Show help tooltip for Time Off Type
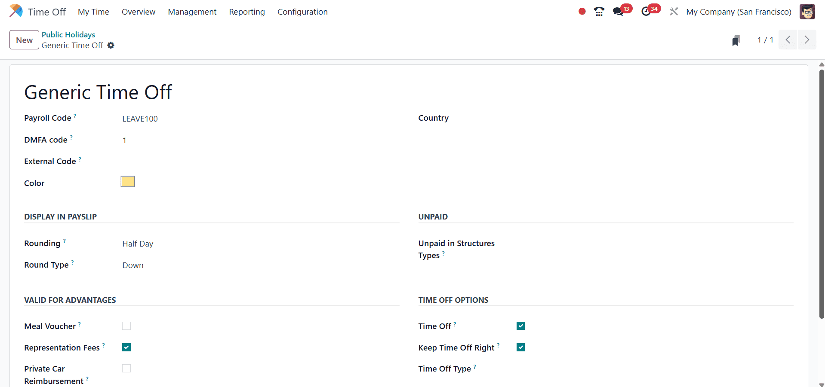The width and height of the screenshot is (825, 387). click(x=475, y=366)
